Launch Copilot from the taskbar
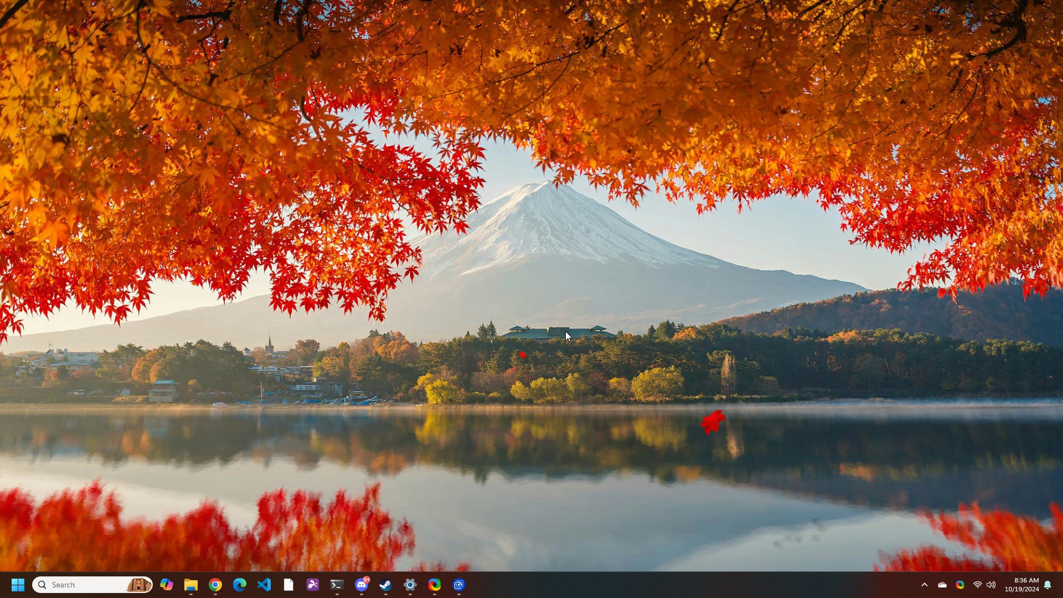This screenshot has height=598, width=1063. coord(167,585)
